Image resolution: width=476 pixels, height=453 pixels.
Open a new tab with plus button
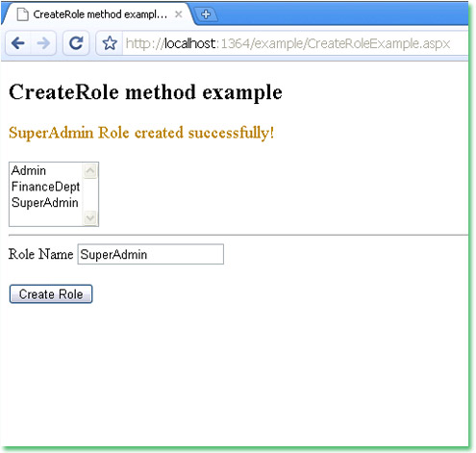[206, 14]
